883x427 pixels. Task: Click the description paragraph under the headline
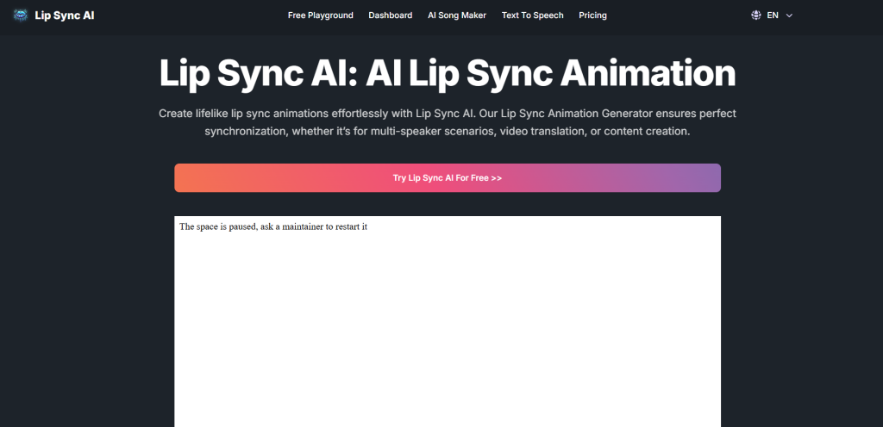447,122
